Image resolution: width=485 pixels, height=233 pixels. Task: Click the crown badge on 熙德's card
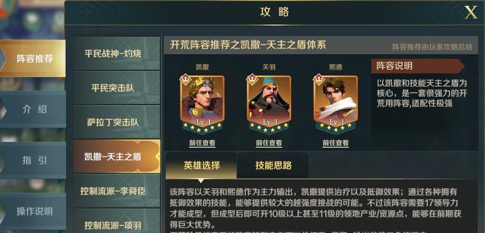319,80
